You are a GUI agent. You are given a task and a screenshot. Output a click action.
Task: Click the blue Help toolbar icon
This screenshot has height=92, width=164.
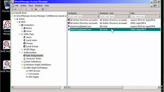43,9
